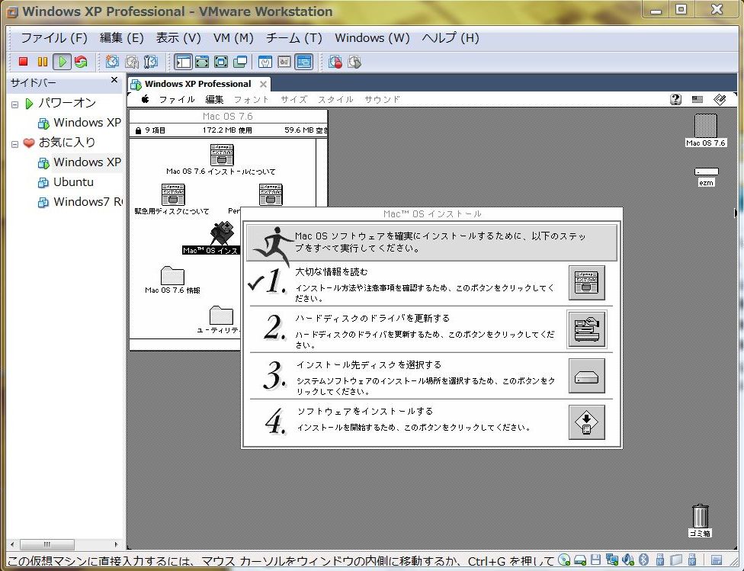Select Ubuntu in the sidebar favorites

pyautogui.click(x=66, y=182)
